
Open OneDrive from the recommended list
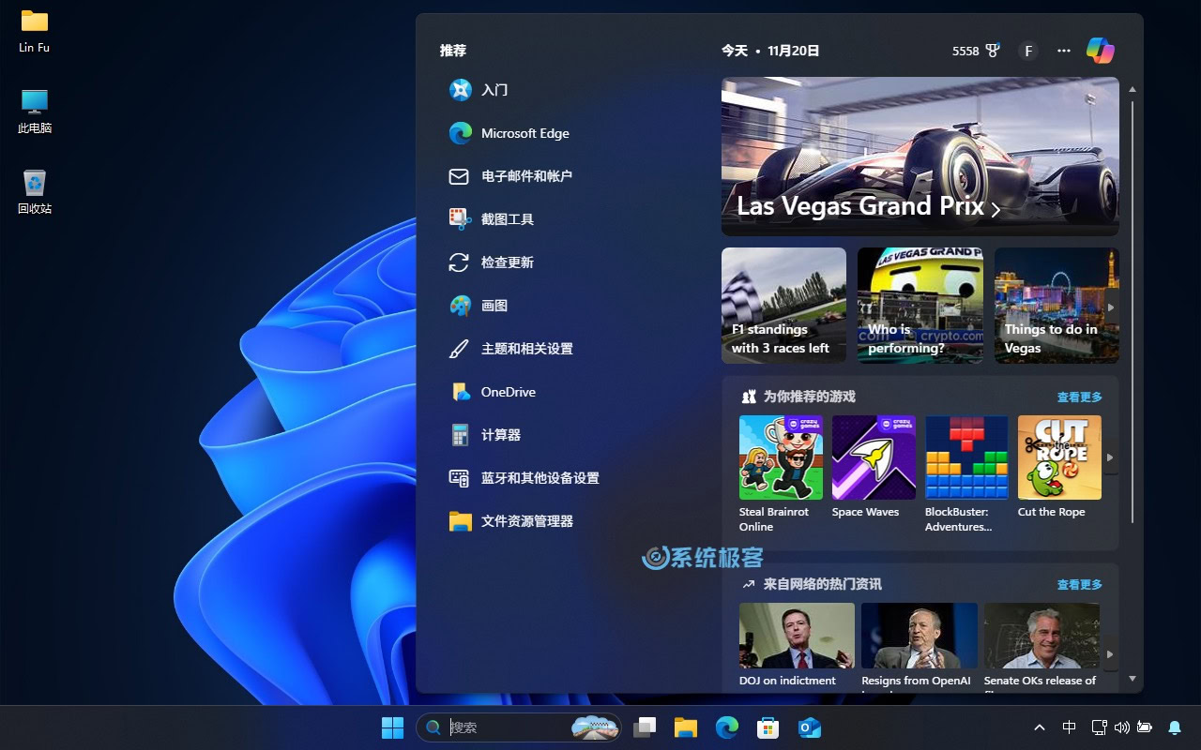point(508,392)
